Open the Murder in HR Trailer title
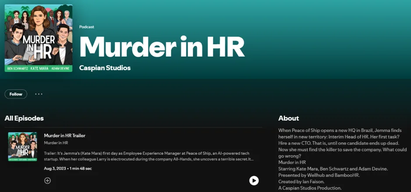 64,135
